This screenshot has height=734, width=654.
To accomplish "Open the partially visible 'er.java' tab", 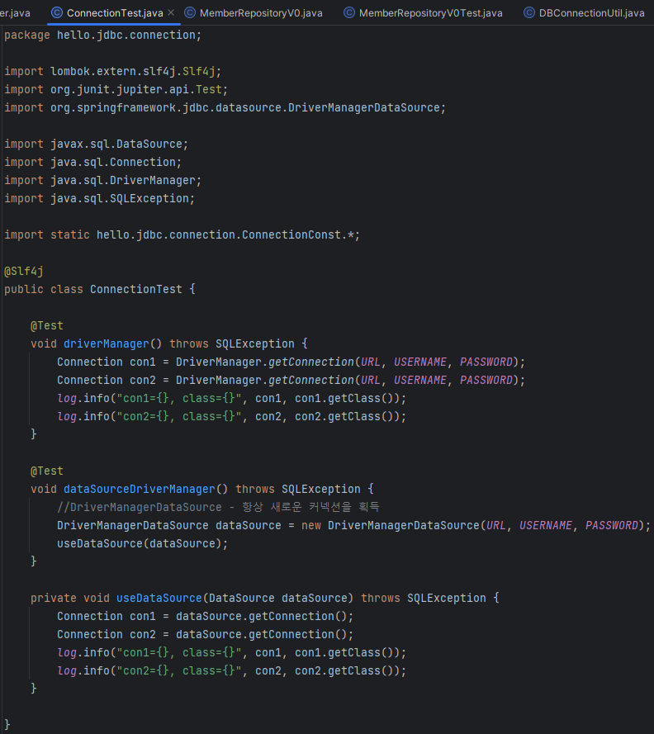I will coord(15,12).
